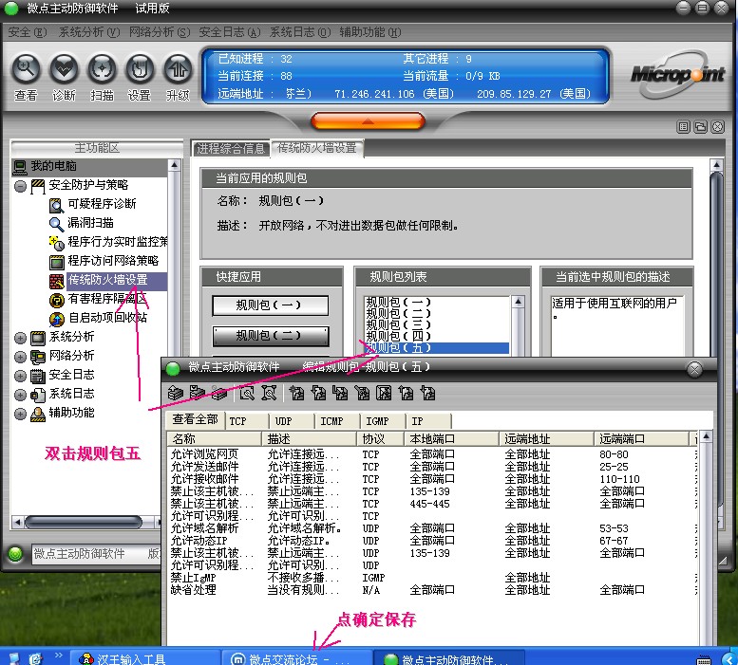738x665 pixels.
Task: Expand the 系统日志 tree node
Action: pyautogui.click(x=20, y=395)
